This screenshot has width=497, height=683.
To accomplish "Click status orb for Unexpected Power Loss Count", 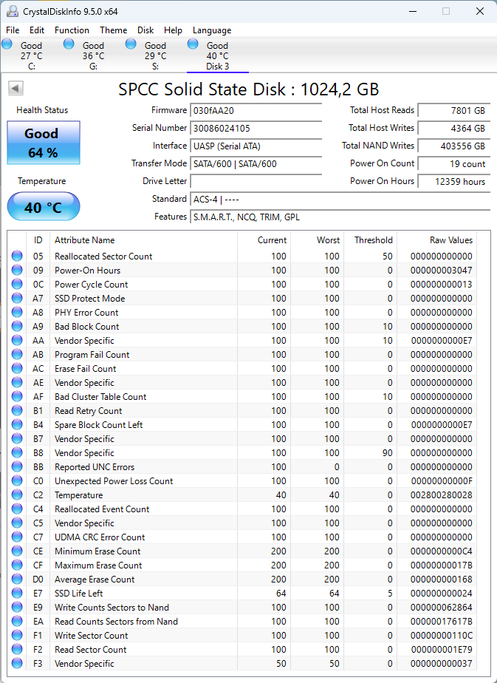I will 17,481.
